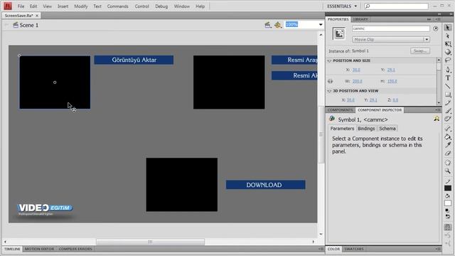Click the H height value 150.0
This screenshot has width=455, height=256.
pos(392,81)
